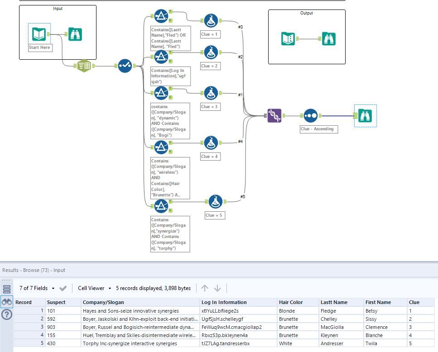This screenshot has width=438, height=352.
Task: Click login cell 'FeWuq9wcM.cmacgiollap2'
Action: 239,327
